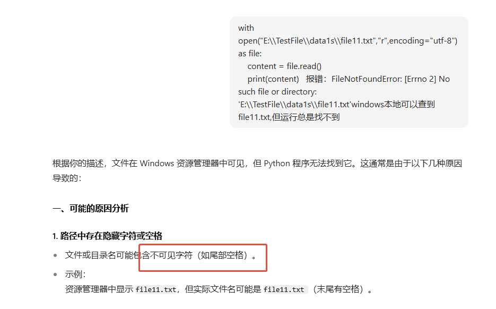Screen dimensions: 496x309
Task: Click the "(如尾部空格)" text inside the red box
Action: (x=224, y=255)
